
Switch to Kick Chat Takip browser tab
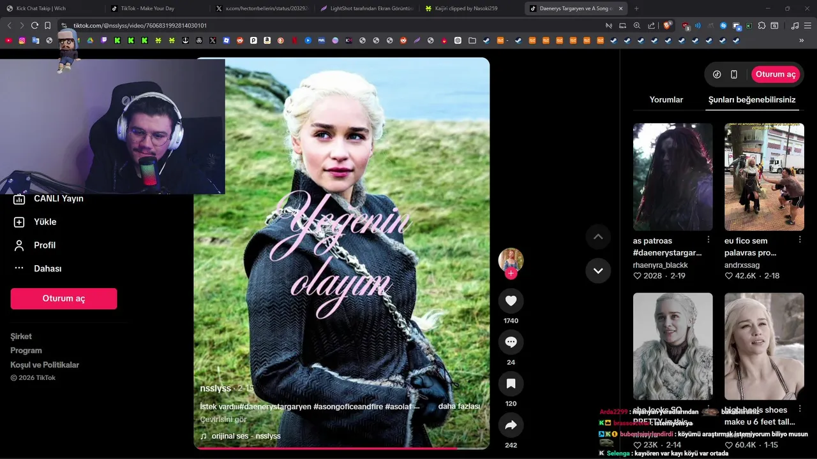(51, 8)
